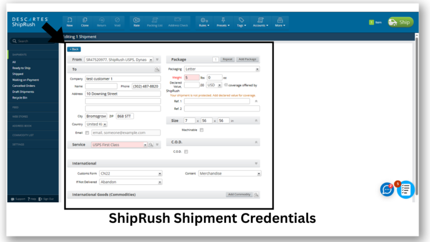The width and height of the screenshot is (430, 242).
Task: Click the Phone input field
Action: [146, 86]
